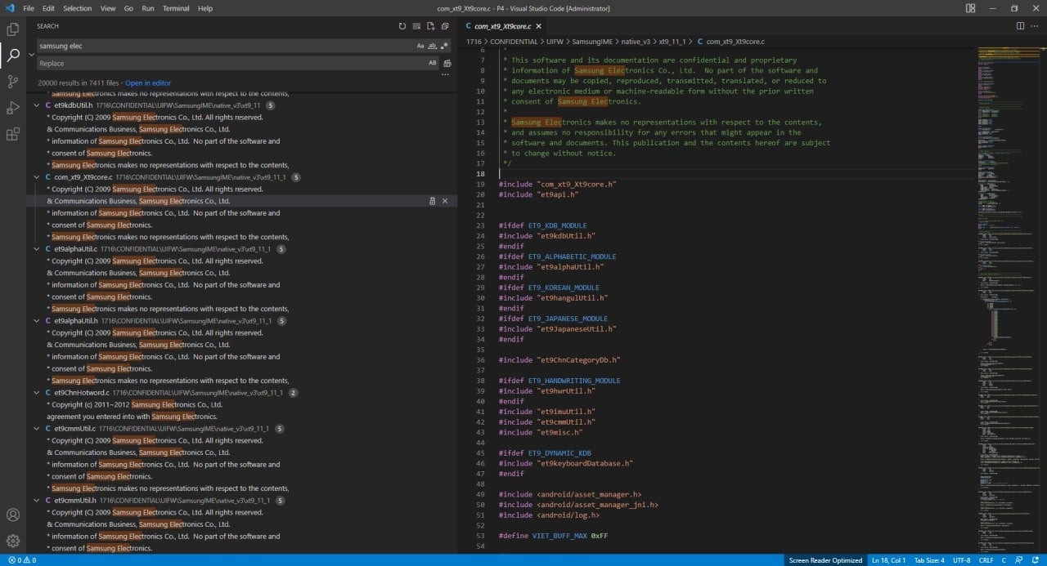Collapse et9ChnHotword.c search results

tap(37, 393)
